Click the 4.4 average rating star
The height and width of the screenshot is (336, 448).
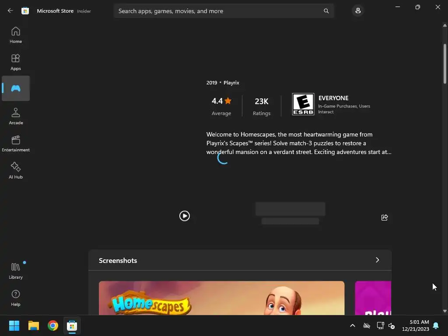[228, 101]
